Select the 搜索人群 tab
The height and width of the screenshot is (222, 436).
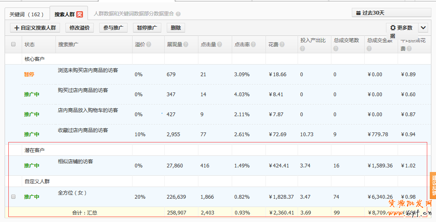tap(65, 14)
